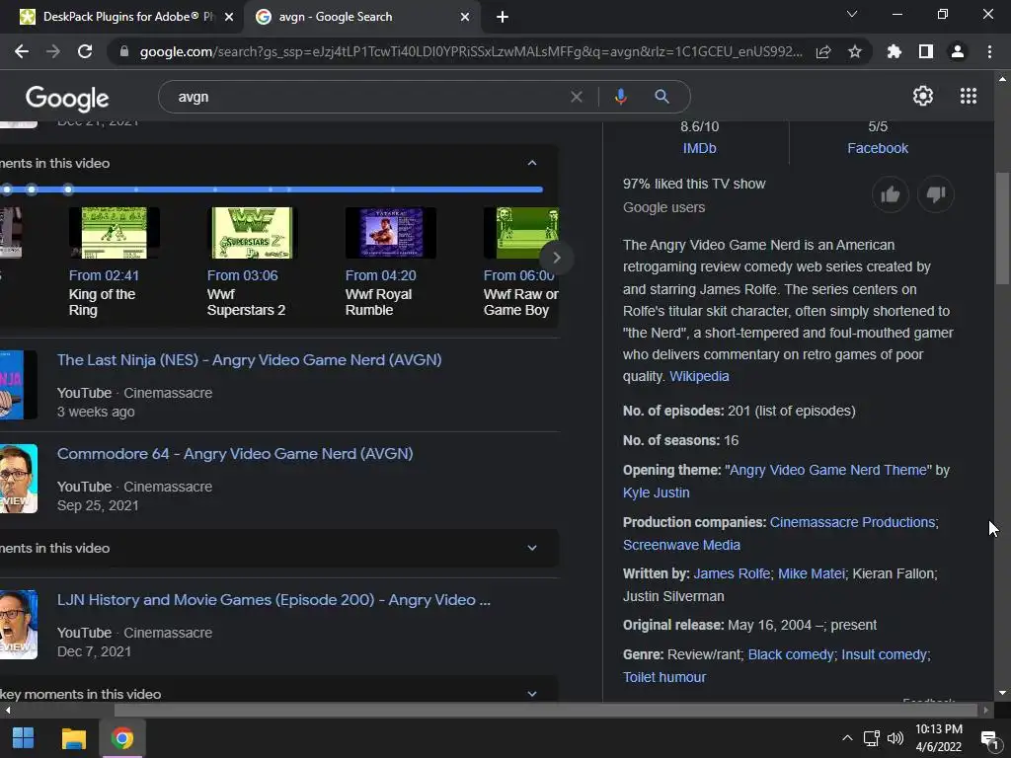The image size is (1011, 758).
Task: Open the Chrome profile menu
Action: (958, 51)
